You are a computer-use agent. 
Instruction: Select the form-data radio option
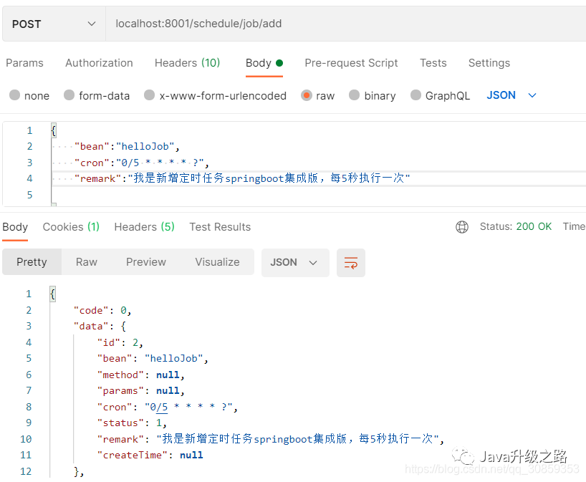[69, 95]
